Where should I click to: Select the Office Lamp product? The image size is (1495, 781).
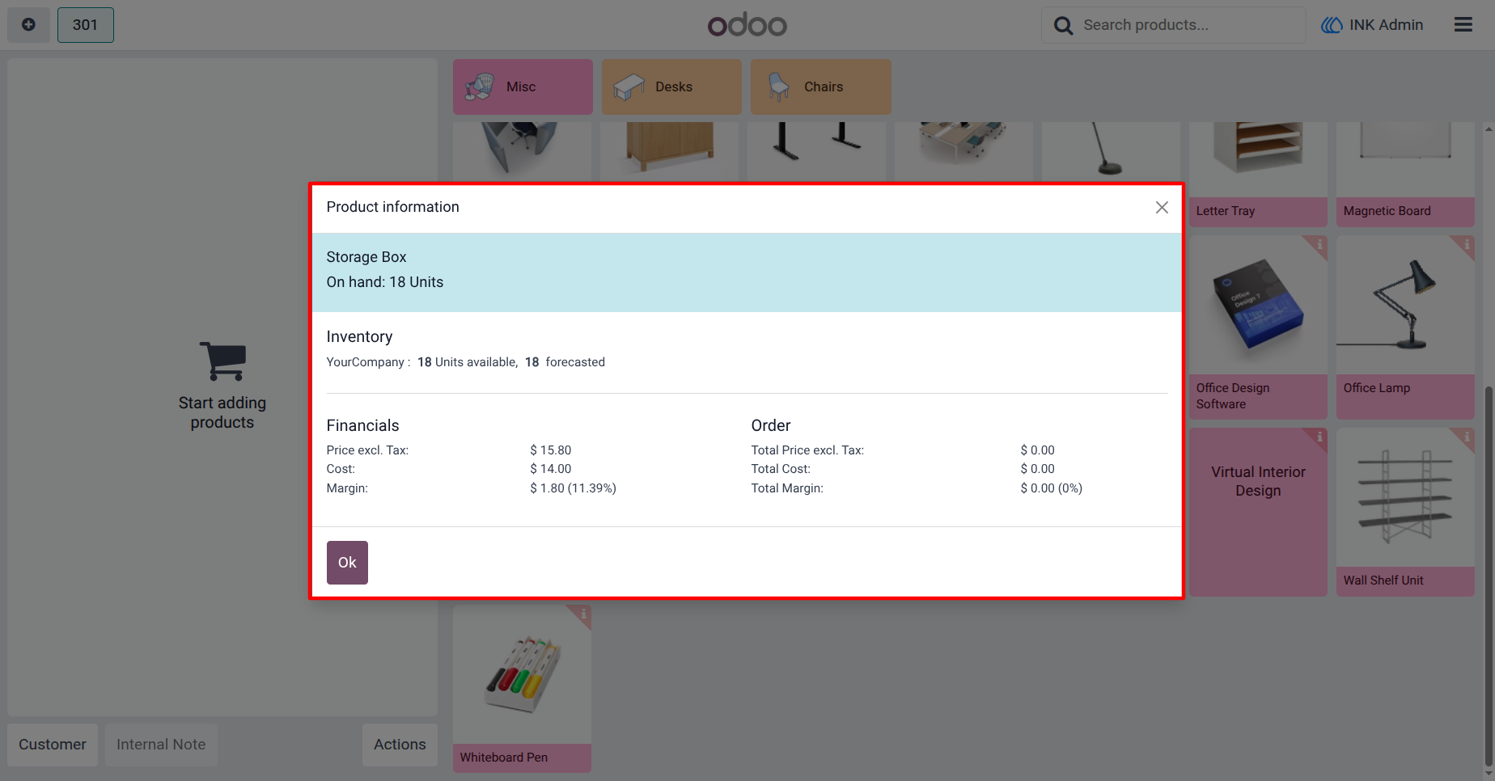point(1405,327)
